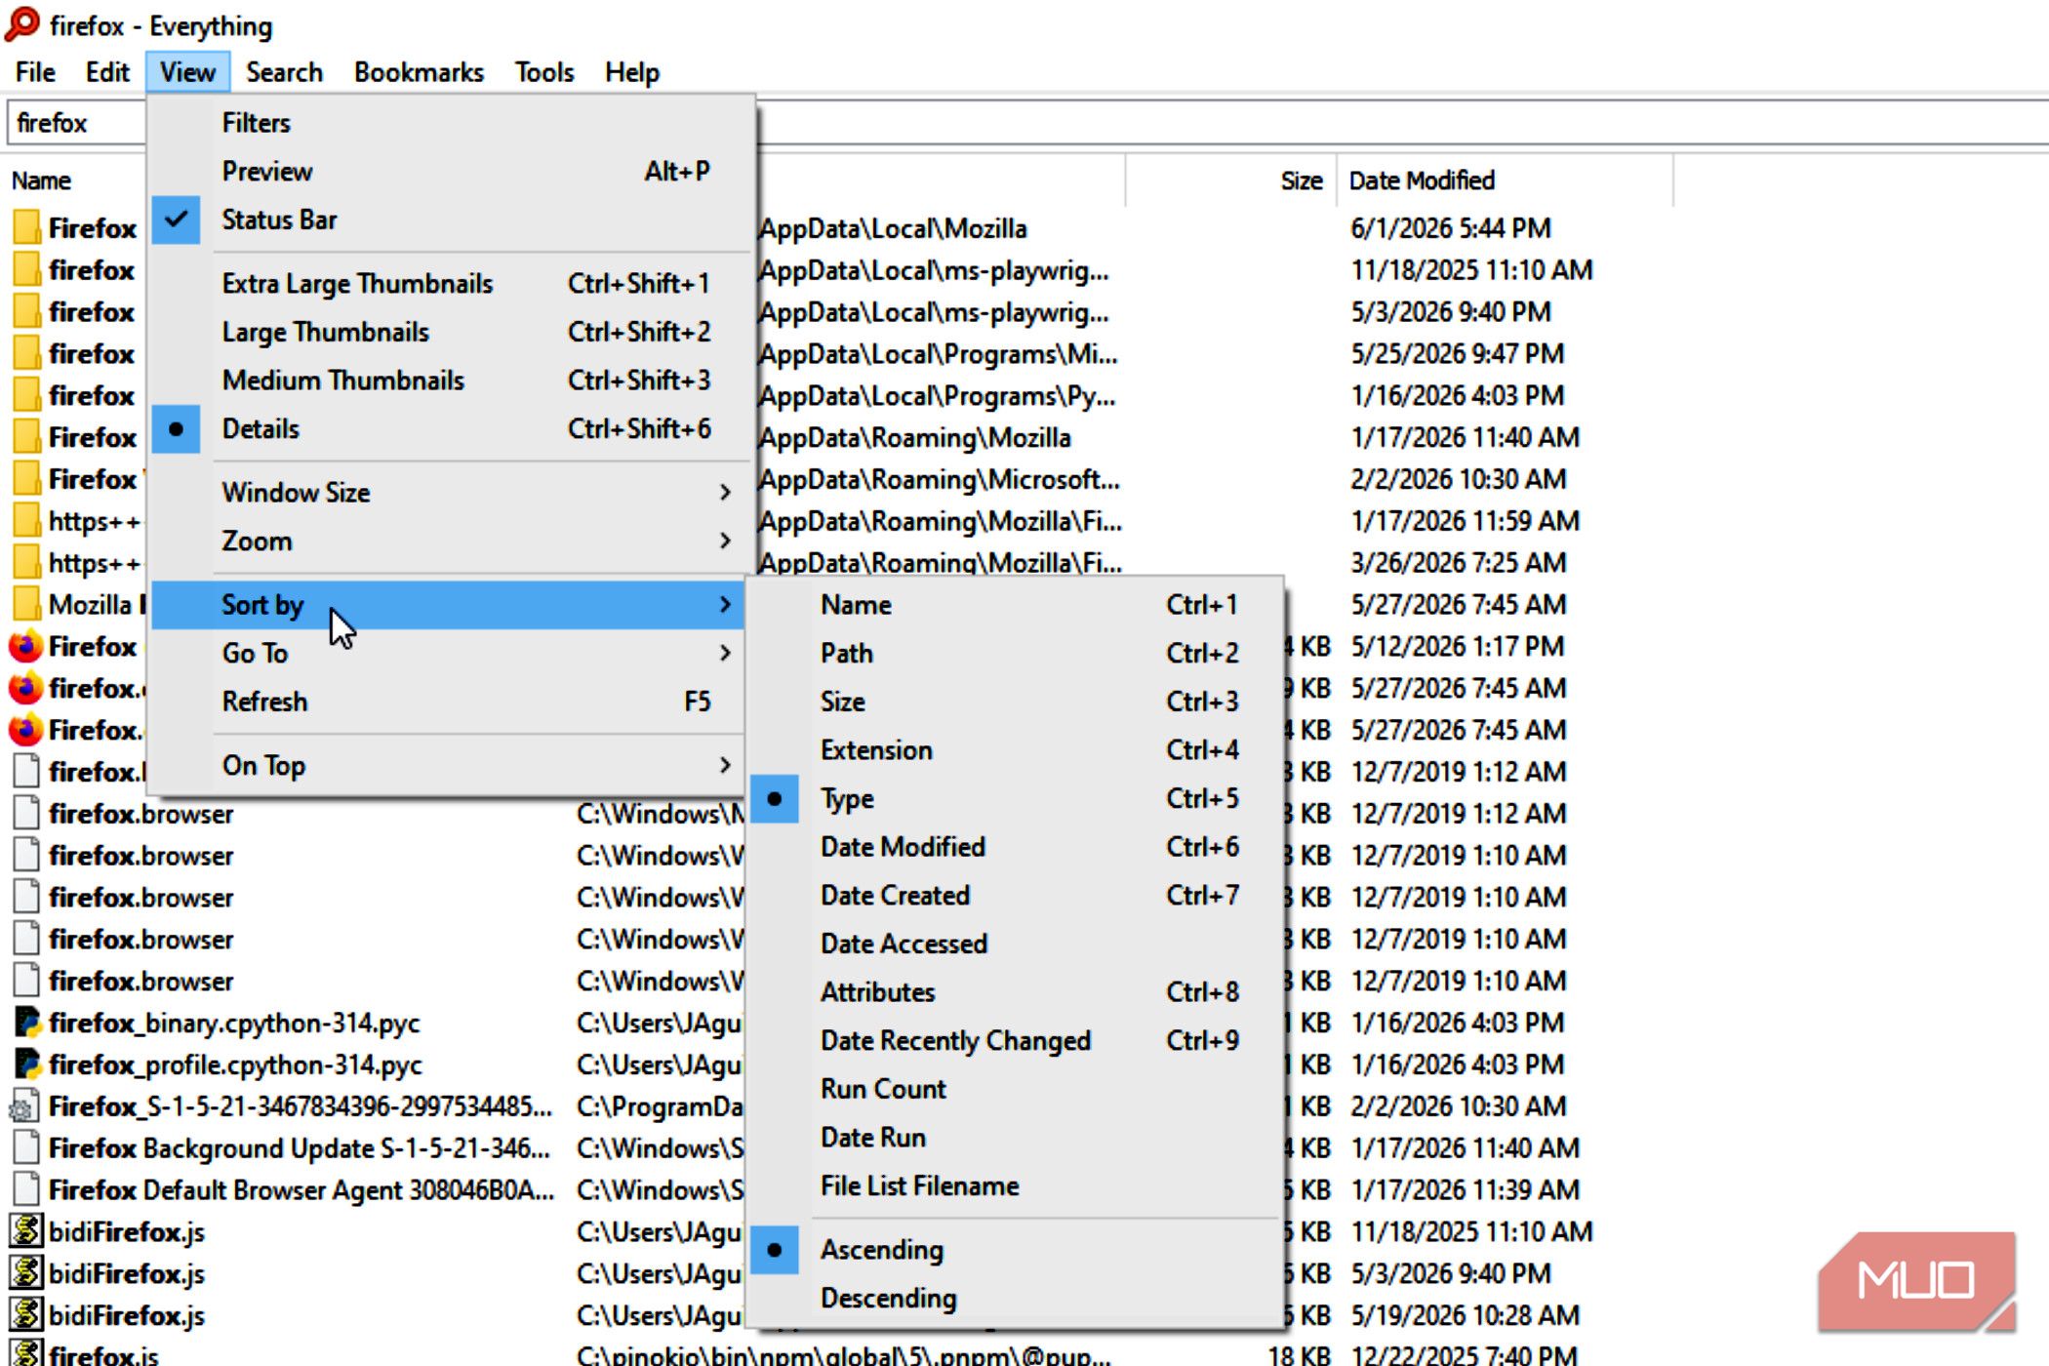Click blank file icon of Firefox Background Update
The width and height of the screenshot is (2049, 1366).
(26, 1148)
